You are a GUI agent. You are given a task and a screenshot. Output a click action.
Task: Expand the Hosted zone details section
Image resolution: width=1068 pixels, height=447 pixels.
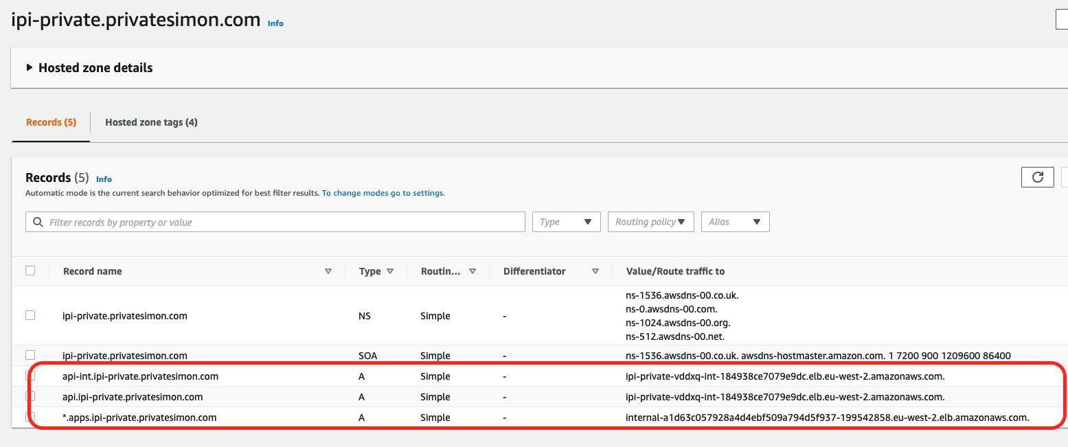coord(30,67)
